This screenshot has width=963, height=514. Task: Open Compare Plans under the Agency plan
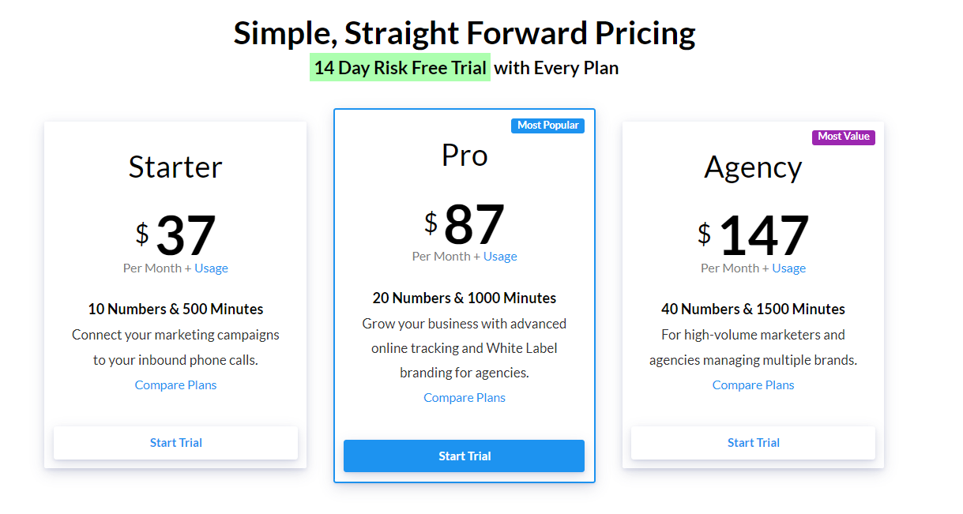coord(753,385)
